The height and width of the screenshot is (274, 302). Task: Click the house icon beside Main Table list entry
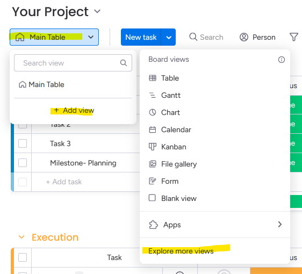click(x=23, y=84)
